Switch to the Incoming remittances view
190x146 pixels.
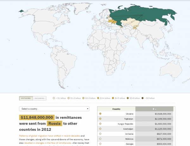(40, 98)
